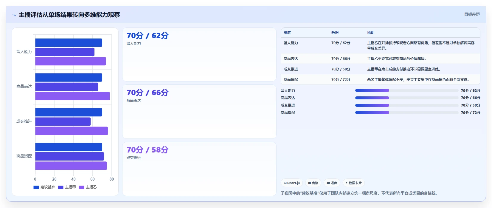Click the 维度 column header

tap(287, 33)
